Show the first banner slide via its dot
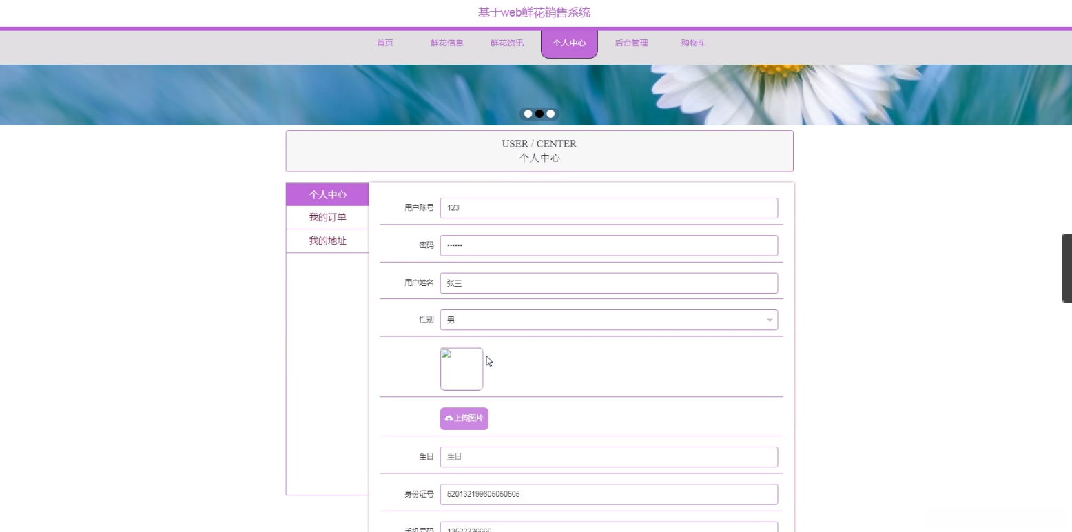Image resolution: width=1072 pixels, height=532 pixels. point(528,114)
